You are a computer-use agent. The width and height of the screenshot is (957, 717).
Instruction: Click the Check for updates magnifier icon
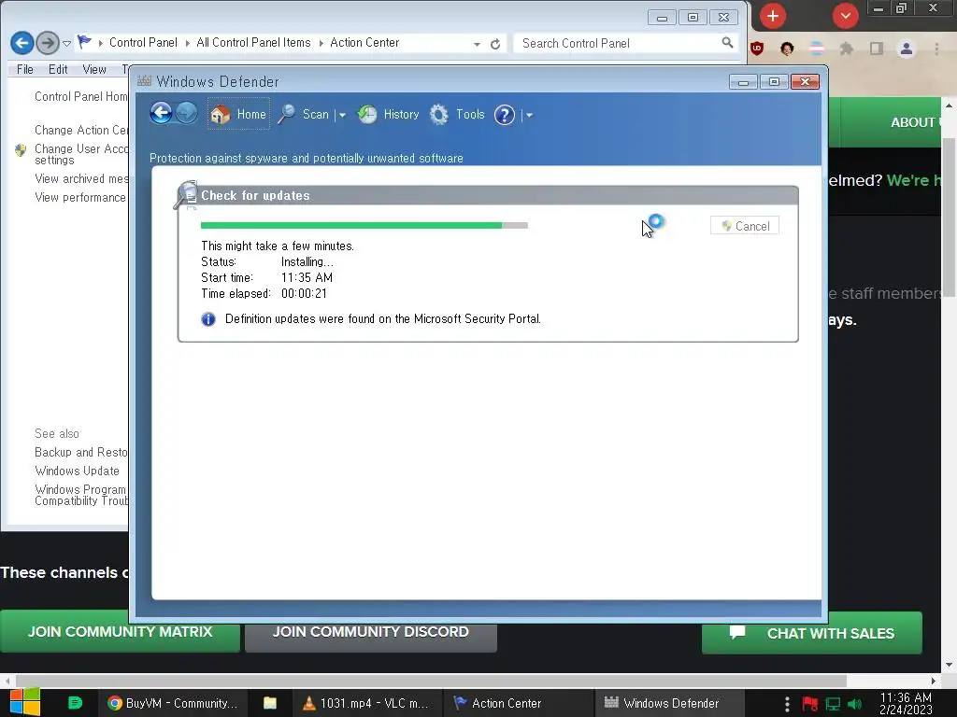pos(186,194)
